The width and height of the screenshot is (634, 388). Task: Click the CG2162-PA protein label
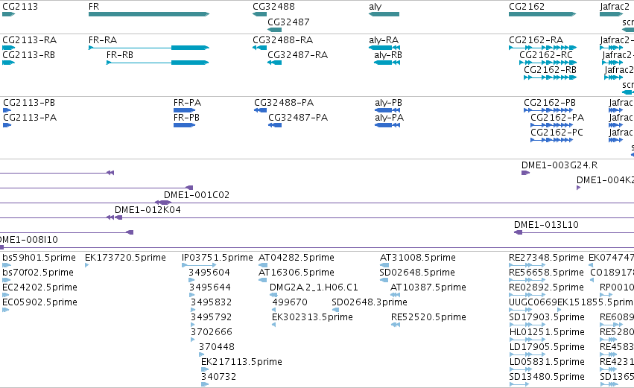point(557,118)
